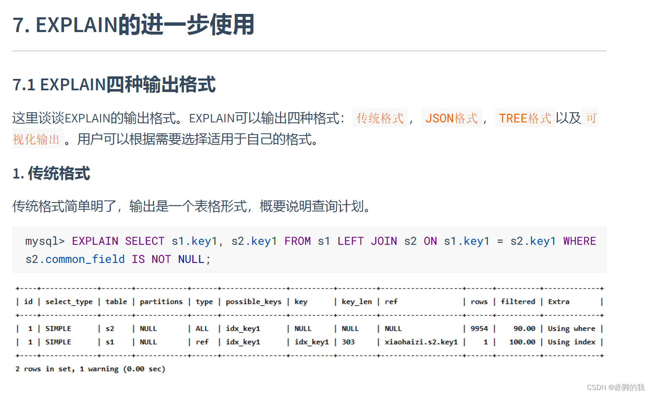The image size is (651, 395).
Task: Click the section title "1. 传统格式"
Action: (x=51, y=173)
